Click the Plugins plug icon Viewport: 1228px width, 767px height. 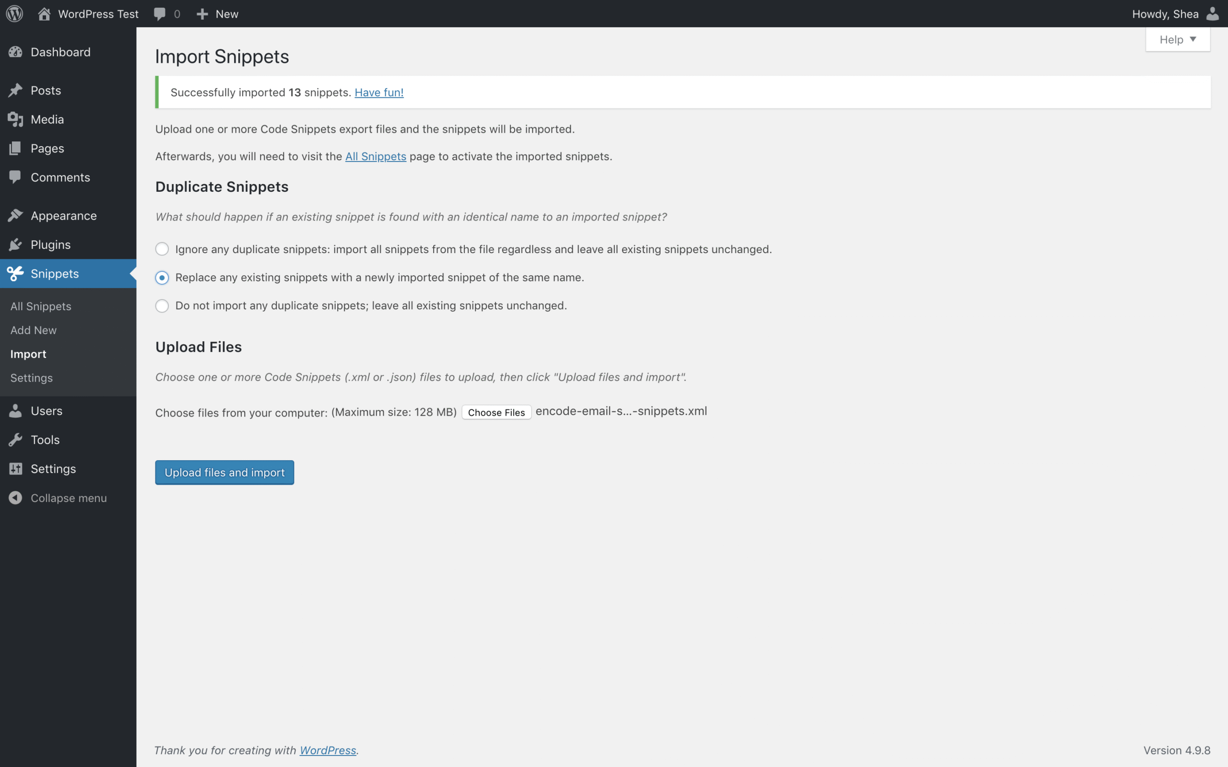[15, 244]
